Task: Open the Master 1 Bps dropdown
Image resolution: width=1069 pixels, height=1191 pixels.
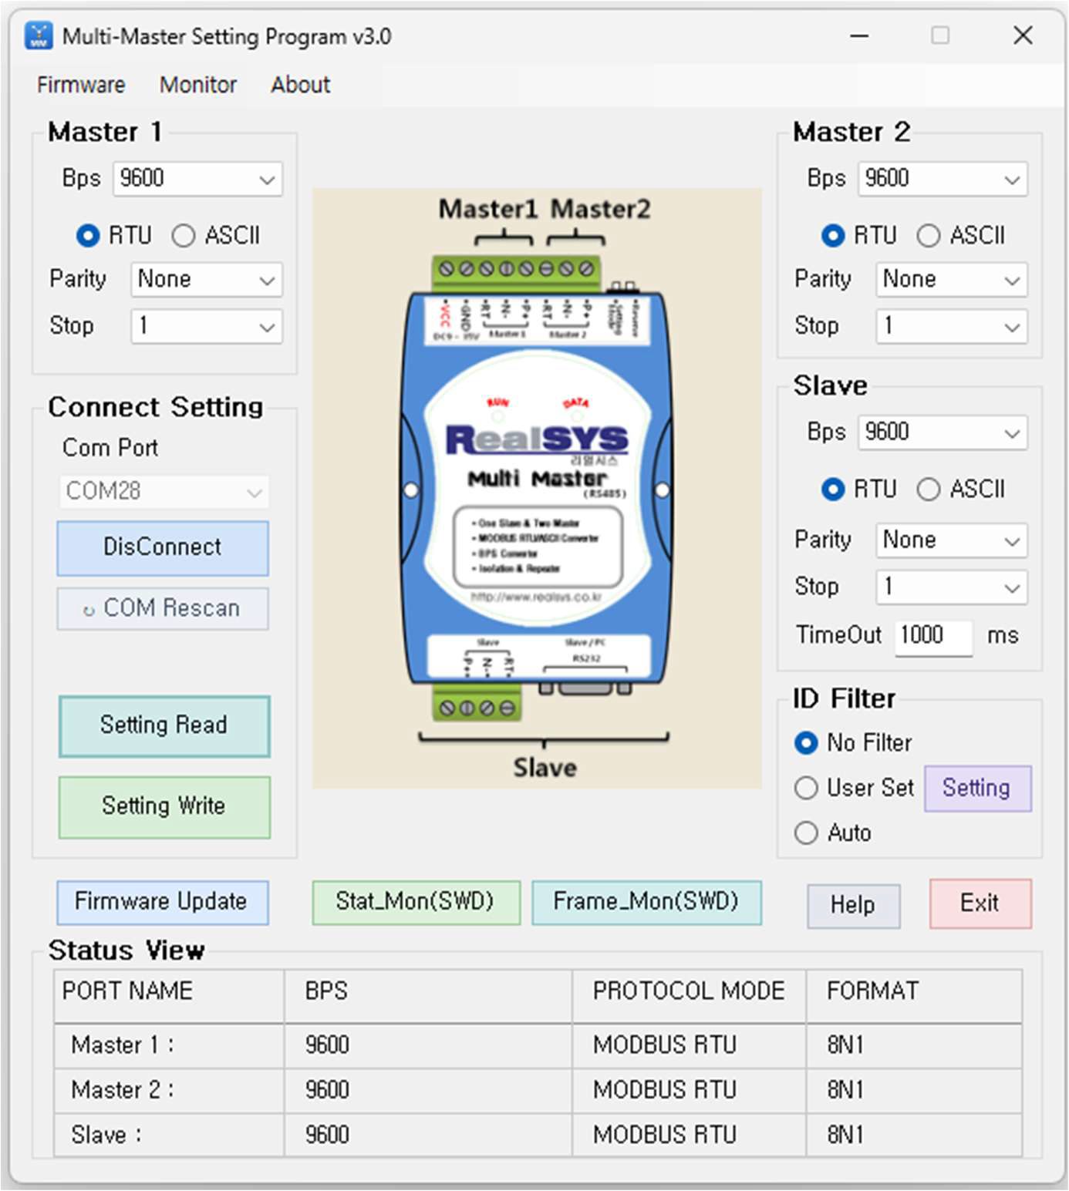Action: point(197,179)
